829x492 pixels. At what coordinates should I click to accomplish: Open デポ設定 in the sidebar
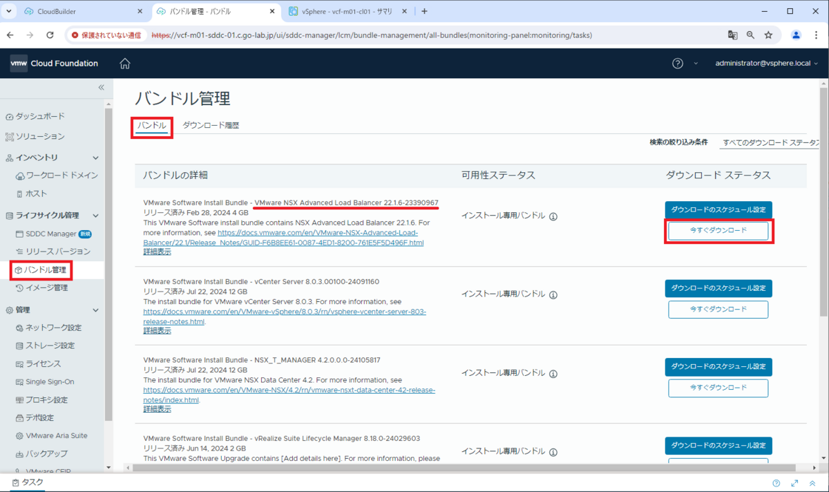(35, 417)
